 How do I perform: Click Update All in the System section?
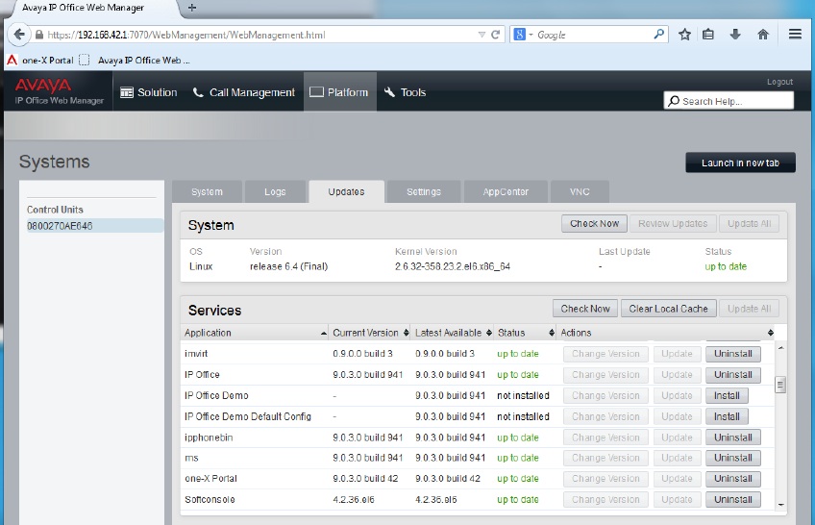point(749,223)
